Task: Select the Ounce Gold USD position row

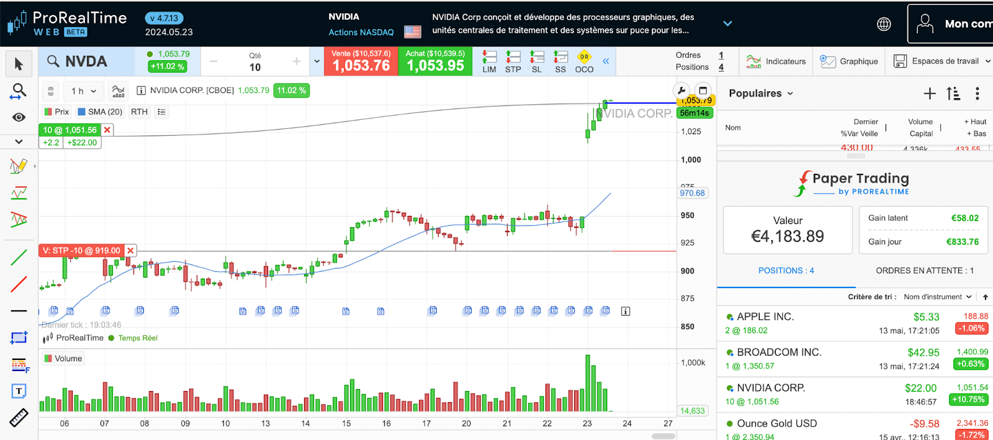Action: point(855,428)
